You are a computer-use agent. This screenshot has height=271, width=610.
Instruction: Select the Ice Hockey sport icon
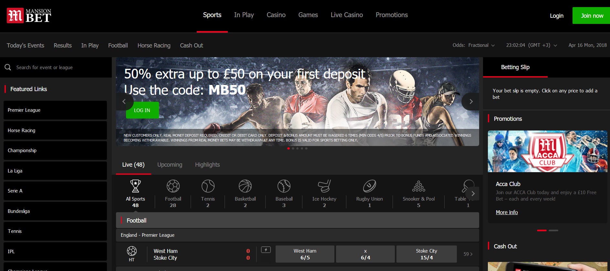click(x=324, y=186)
